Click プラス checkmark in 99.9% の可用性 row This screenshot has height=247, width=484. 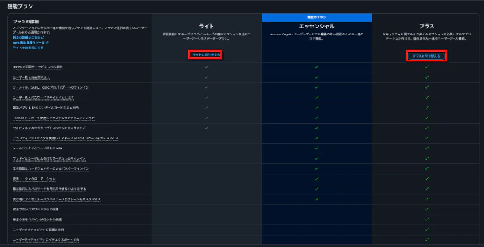point(427,66)
